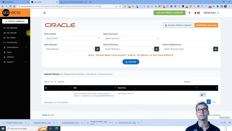Switch to the first browser tab
The height and width of the screenshot is (131, 232).
pos(15,2)
